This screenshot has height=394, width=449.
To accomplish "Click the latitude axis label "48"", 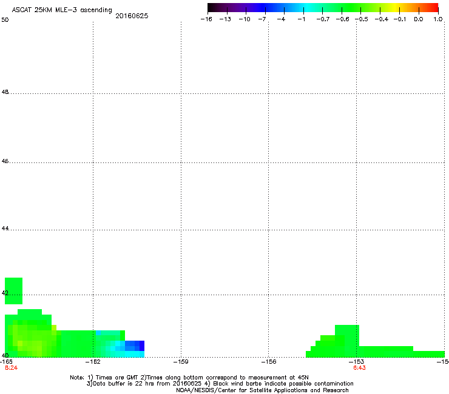I will (5, 92).
